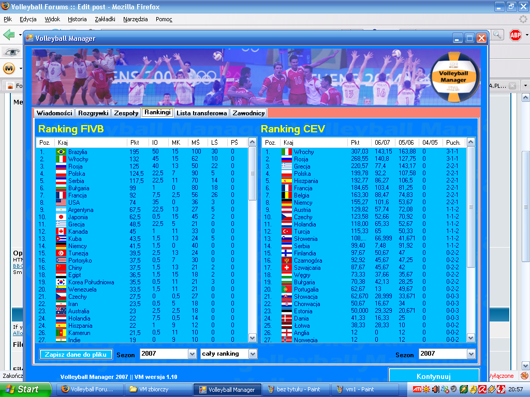Sort CEV ranking by the Puch. column
Viewport: 530px width, 397px height.
(454, 143)
